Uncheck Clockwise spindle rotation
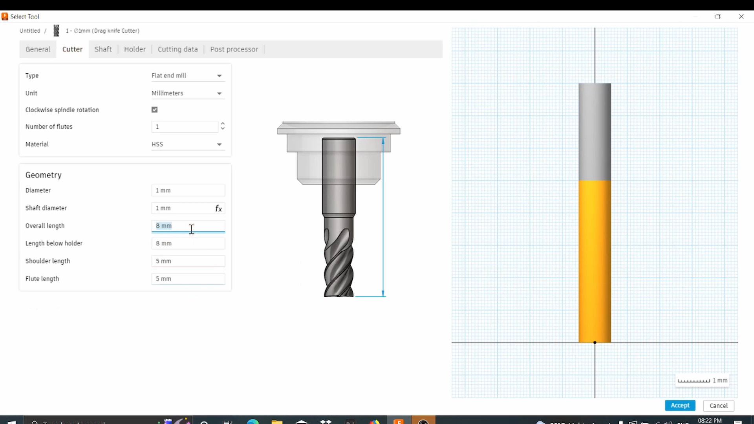754x424 pixels. 154,110
